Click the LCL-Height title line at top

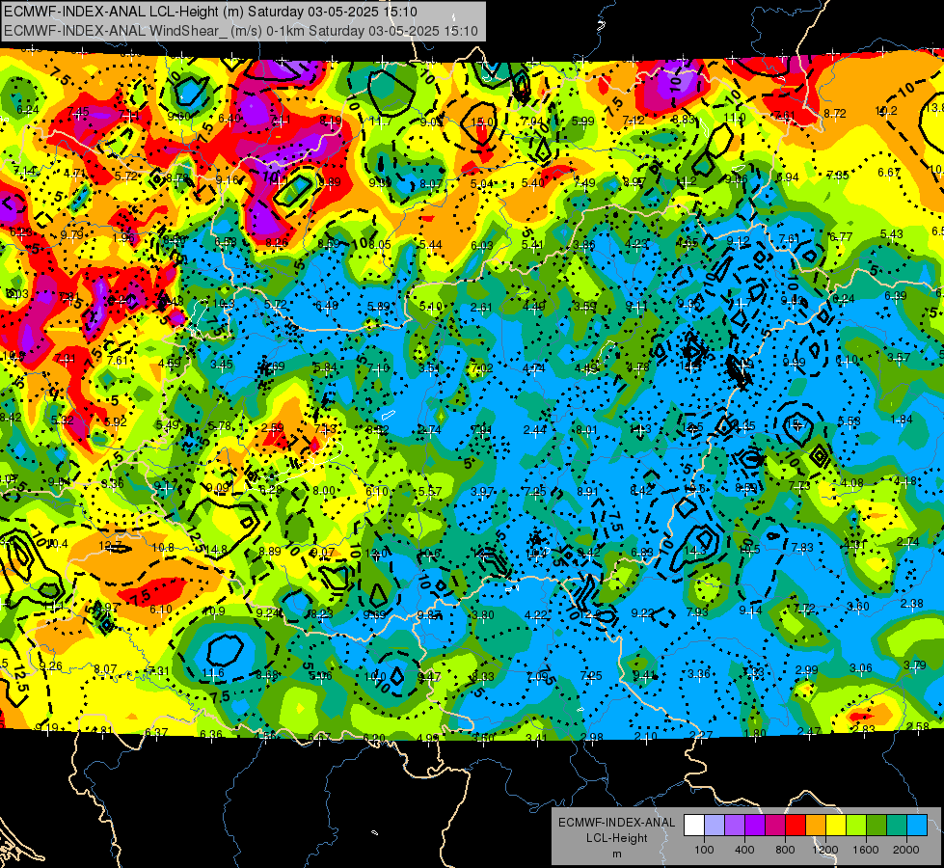(x=210, y=12)
